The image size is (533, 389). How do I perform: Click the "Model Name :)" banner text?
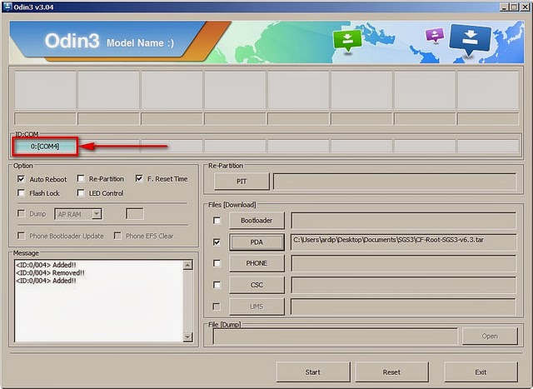coord(140,42)
